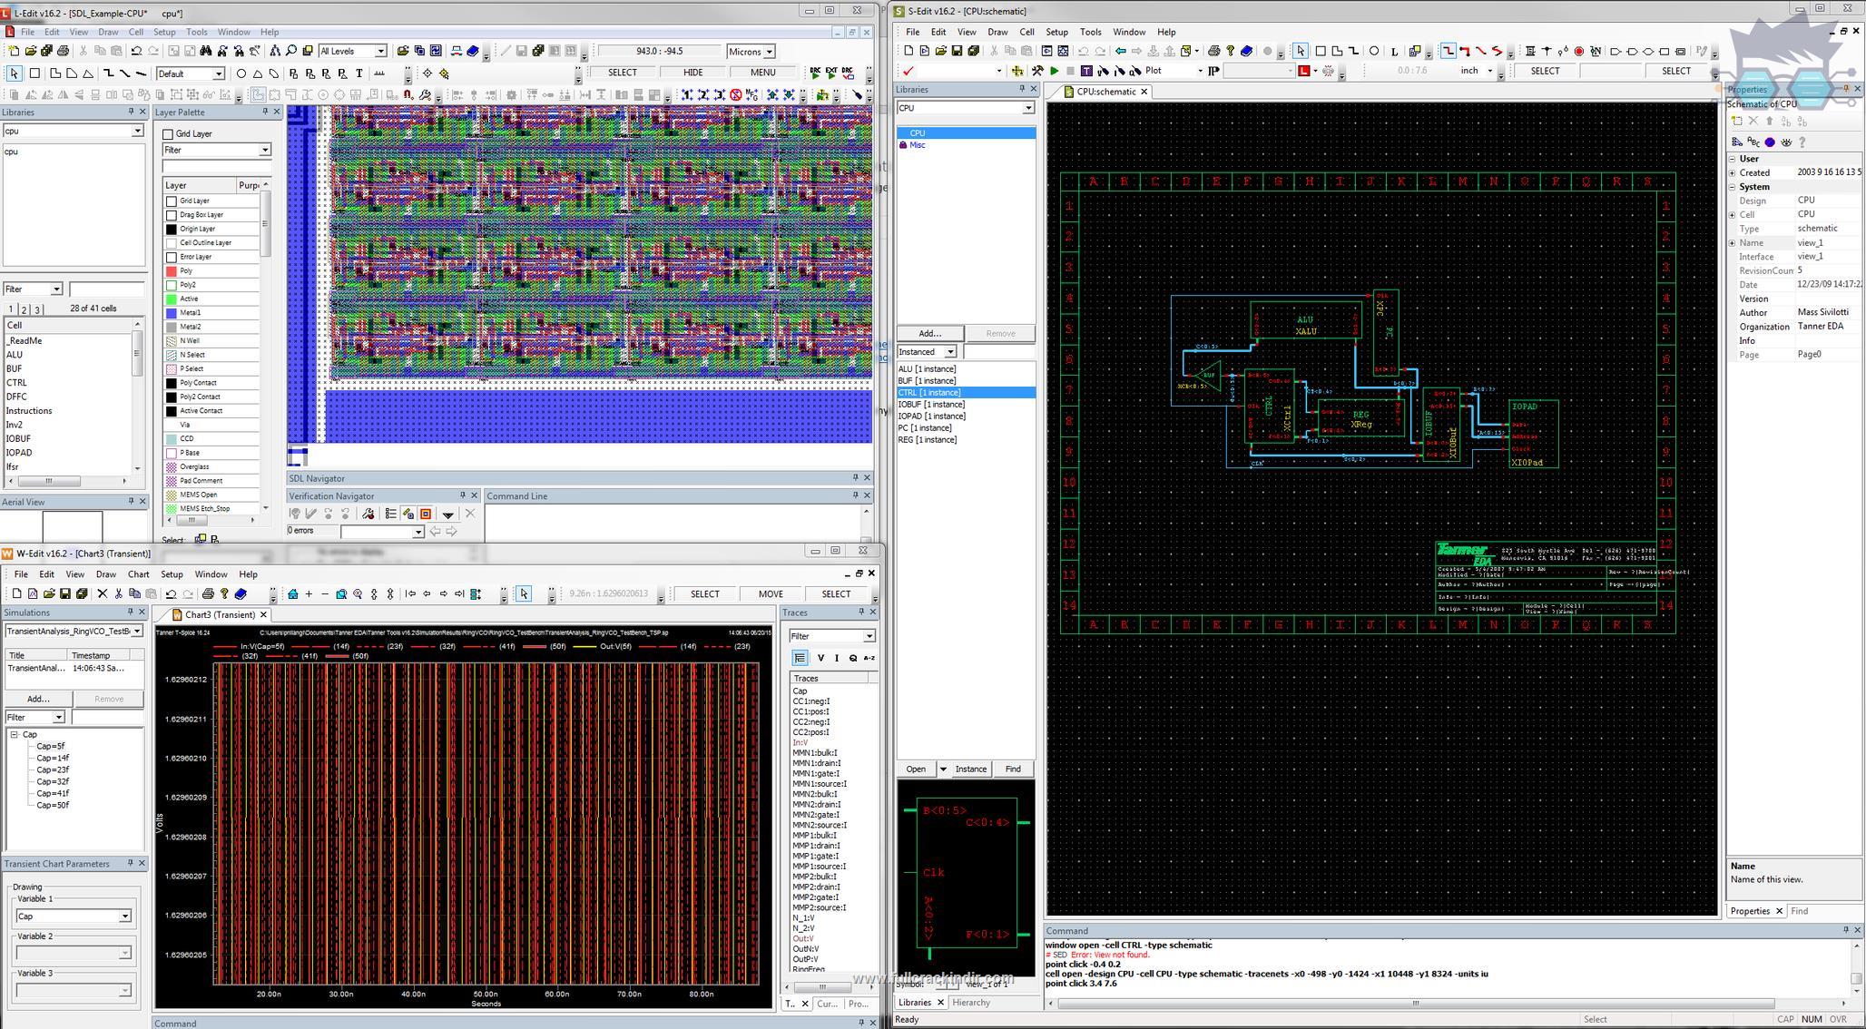Open the Variable 1 Cap dropdown

[125, 916]
